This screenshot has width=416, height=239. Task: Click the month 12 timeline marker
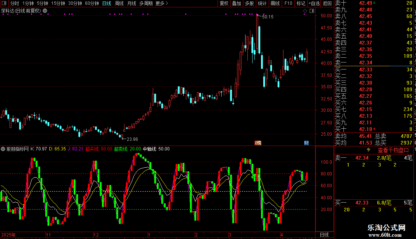point(96,235)
